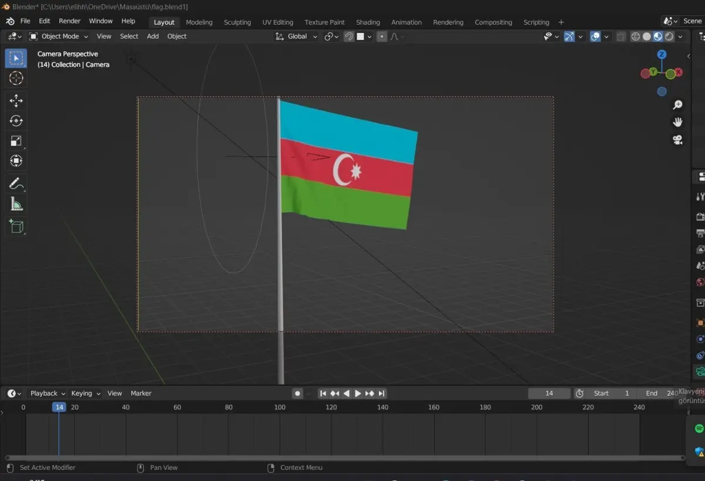705x481 pixels.
Task: Open the Object Mode dropdown
Action: (x=58, y=36)
